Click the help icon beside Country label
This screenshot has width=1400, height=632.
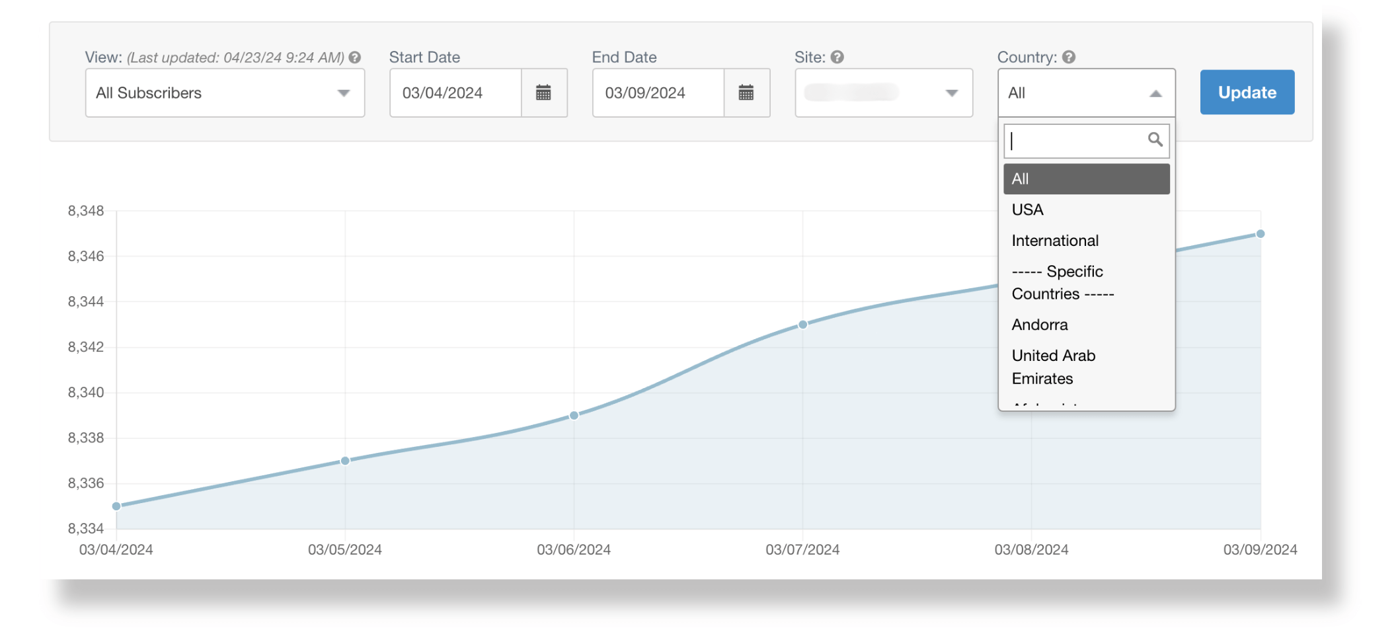1069,58
